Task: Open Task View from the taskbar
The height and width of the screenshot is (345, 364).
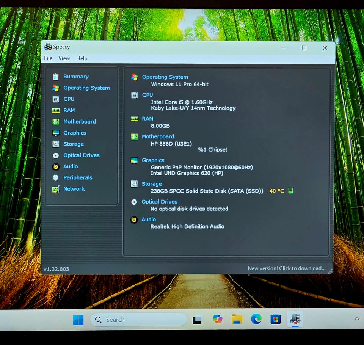Action: tap(197, 320)
